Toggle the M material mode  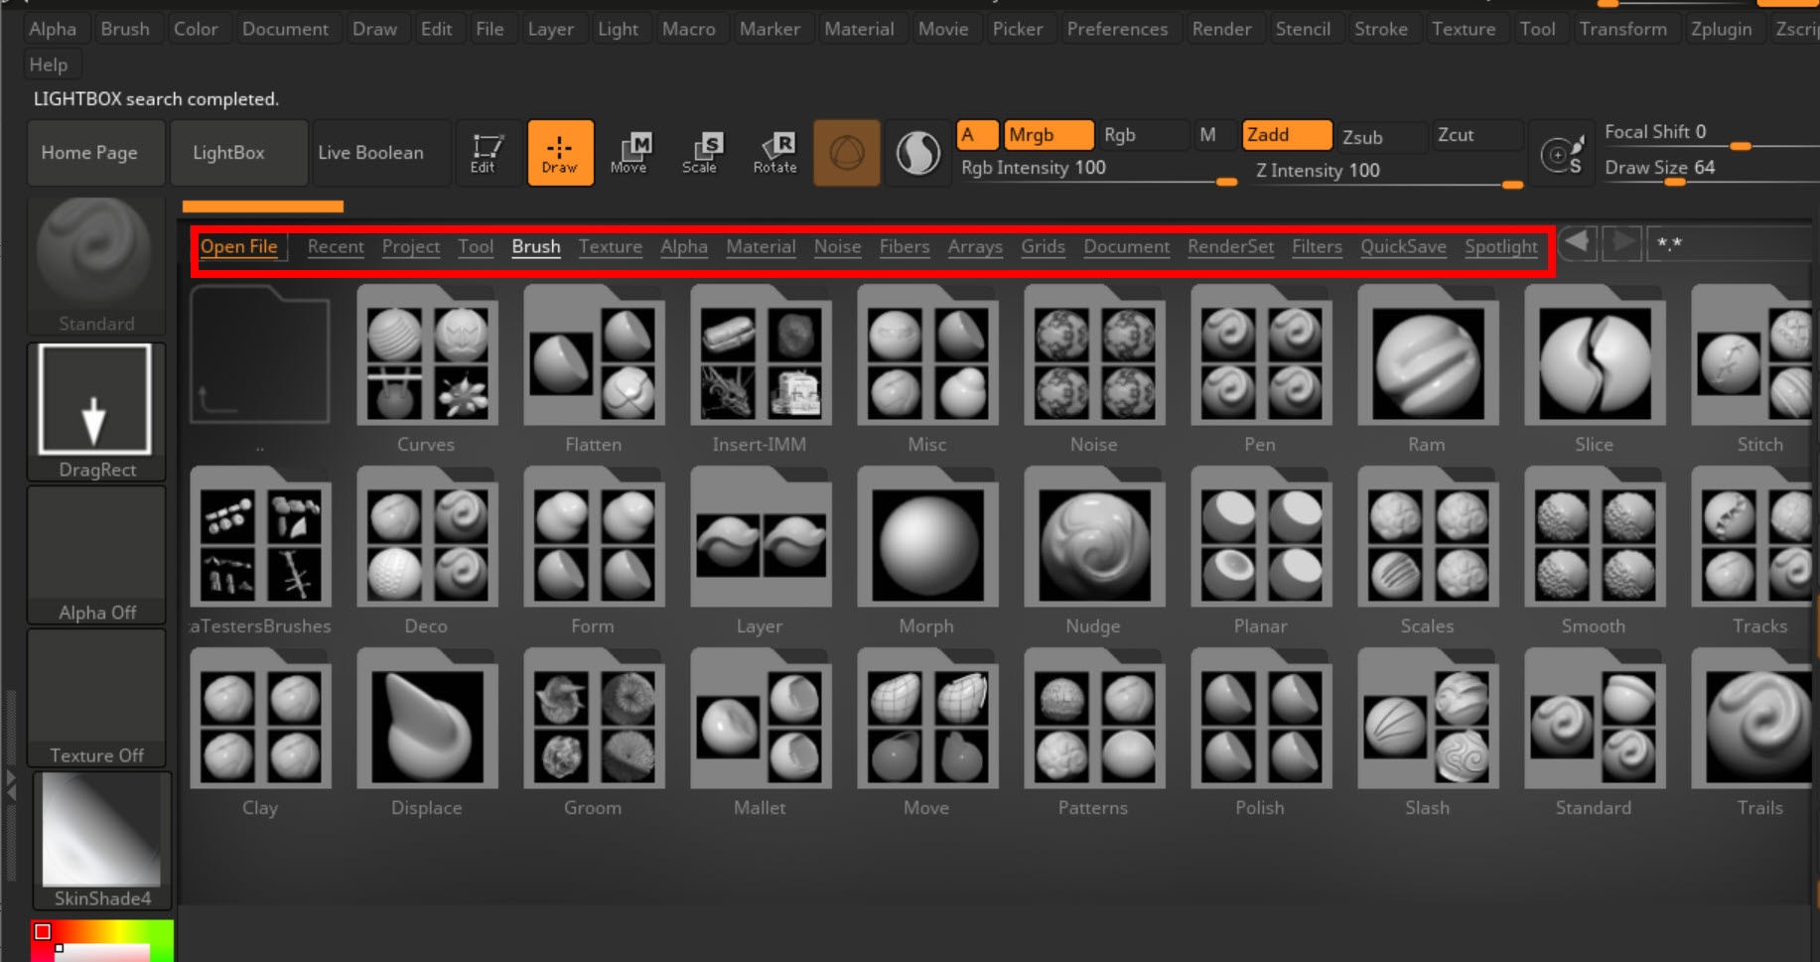coord(1214,135)
